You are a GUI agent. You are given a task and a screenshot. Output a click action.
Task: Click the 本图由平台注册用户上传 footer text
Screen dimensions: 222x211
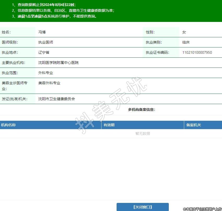[x=202, y=209]
